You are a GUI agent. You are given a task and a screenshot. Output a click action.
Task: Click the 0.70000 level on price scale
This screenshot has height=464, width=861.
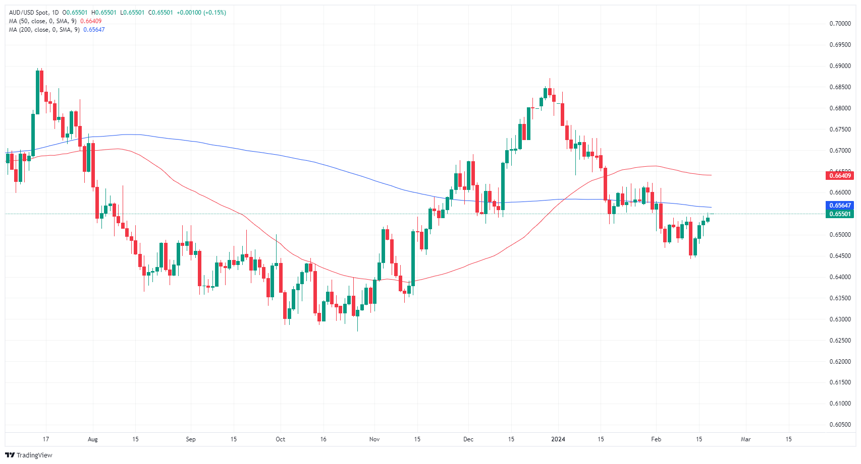840,24
